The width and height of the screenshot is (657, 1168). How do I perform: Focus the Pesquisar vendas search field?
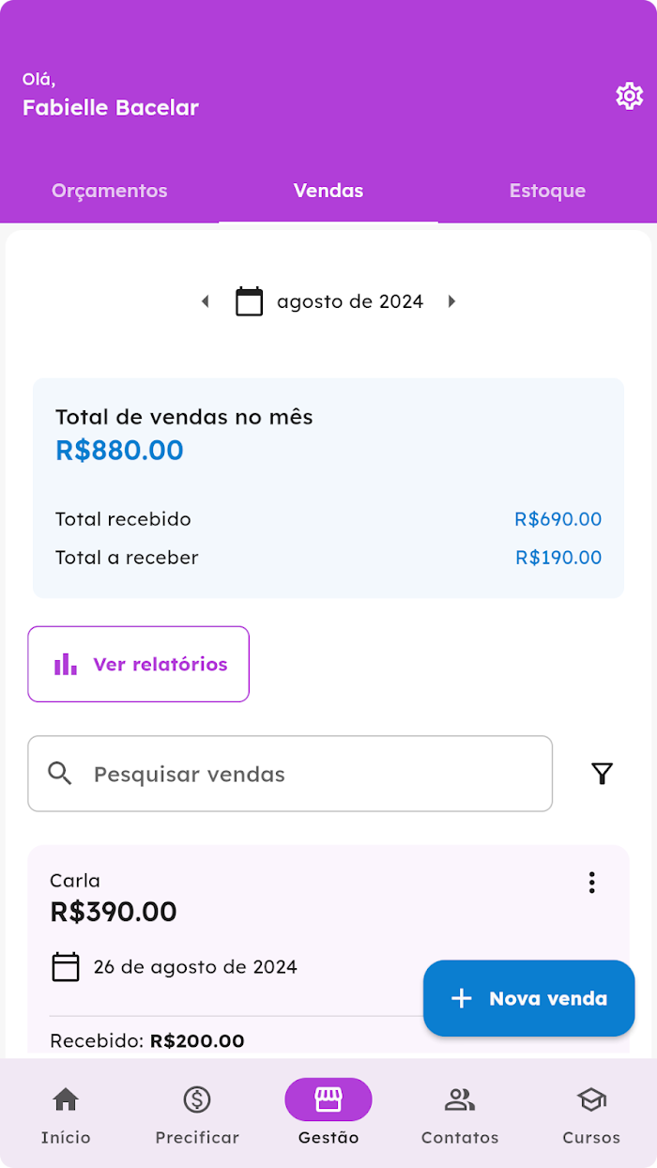click(x=310, y=774)
